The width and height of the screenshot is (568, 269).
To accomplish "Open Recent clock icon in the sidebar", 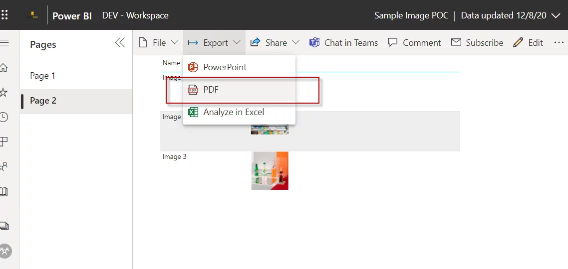I will 3,117.
